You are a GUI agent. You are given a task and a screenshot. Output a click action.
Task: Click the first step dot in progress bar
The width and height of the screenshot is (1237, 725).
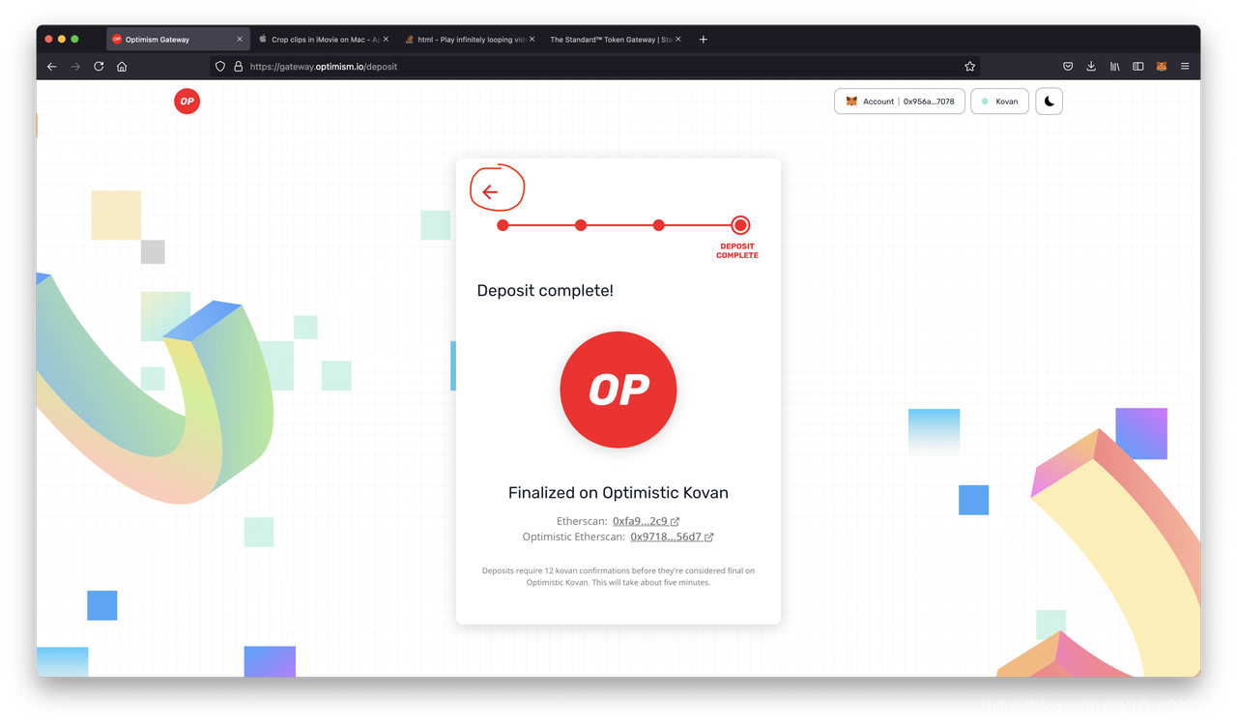pos(503,225)
